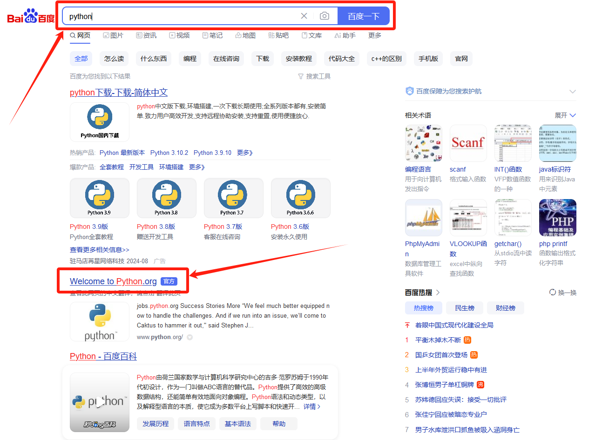Open the Python 3.10.2 link
The image size is (602, 440).
[x=169, y=153]
